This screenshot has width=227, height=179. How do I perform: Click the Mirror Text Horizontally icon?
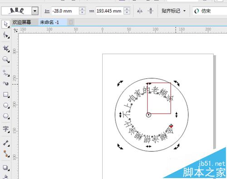(x=140, y=11)
